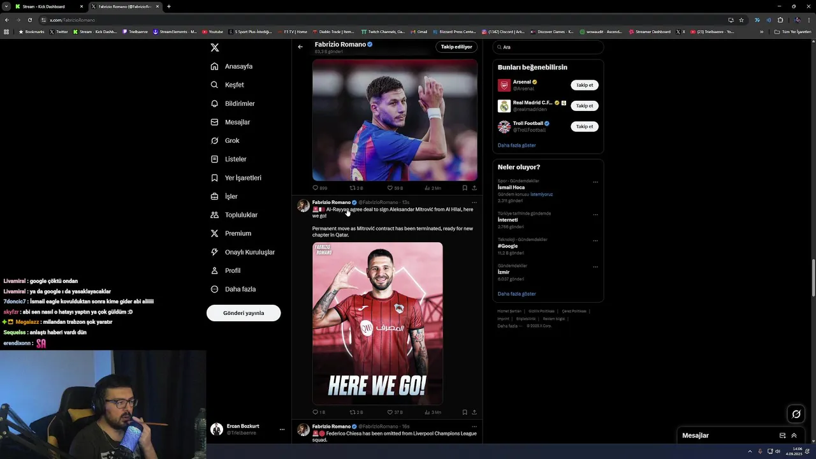Image resolution: width=816 pixels, height=459 pixels.
Task: Open options for İsmail Hoca trend
Action: click(595, 182)
